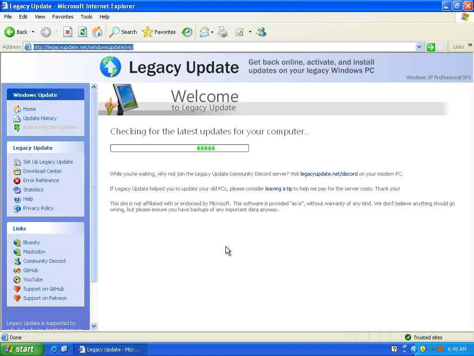Open the Edit menu
Viewport: 474px width, 356px height.
23,17
